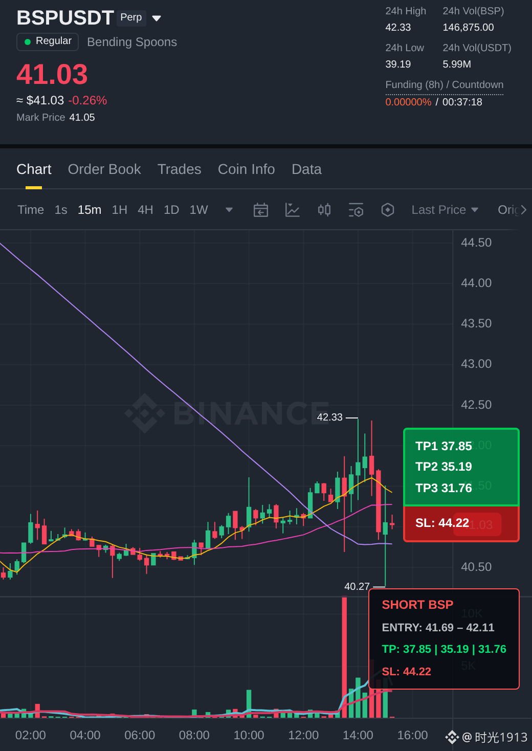Viewport: 532px width, 751px height.
Task: Click the 24h Vol(USDT) value 5.99M
Action: point(457,64)
